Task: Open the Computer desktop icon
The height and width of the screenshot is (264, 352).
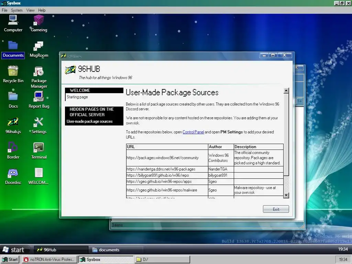Action: (13, 24)
